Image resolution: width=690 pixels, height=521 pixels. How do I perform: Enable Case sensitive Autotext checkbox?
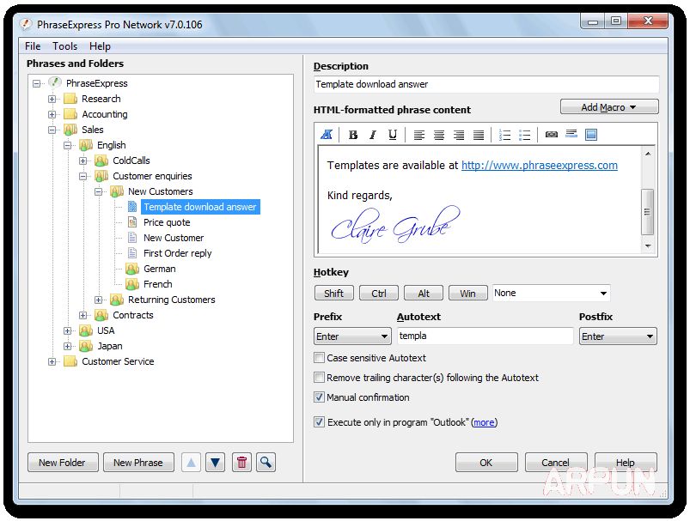click(x=320, y=358)
